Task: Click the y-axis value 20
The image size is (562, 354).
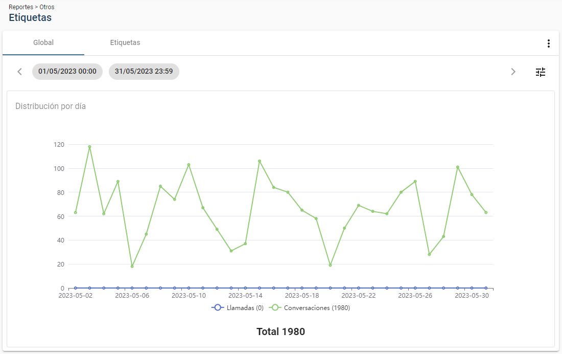Action: click(60, 264)
